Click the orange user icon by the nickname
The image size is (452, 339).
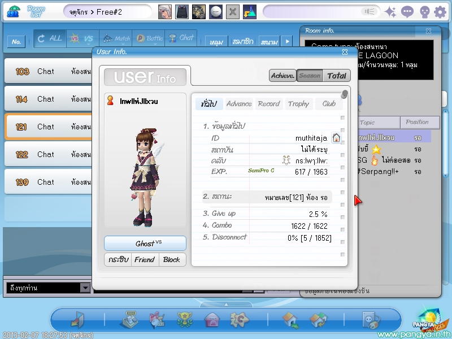(x=110, y=101)
